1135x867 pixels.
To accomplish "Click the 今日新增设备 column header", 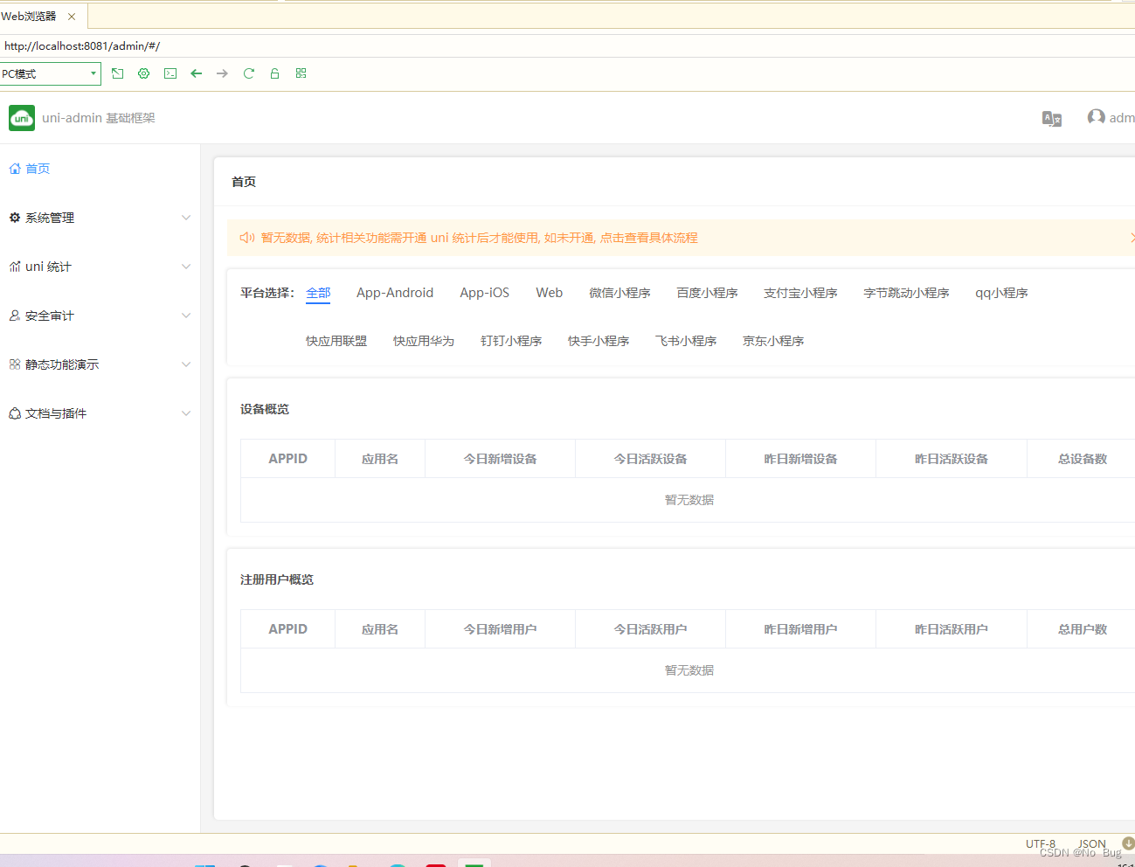I will coord(500,459).
